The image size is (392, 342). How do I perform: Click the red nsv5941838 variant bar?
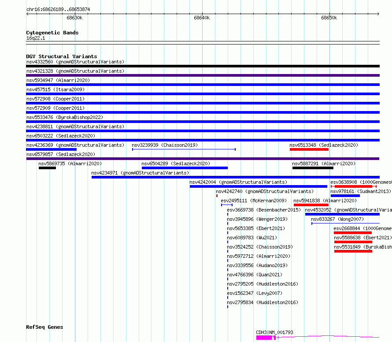click(x=311, y=205)
